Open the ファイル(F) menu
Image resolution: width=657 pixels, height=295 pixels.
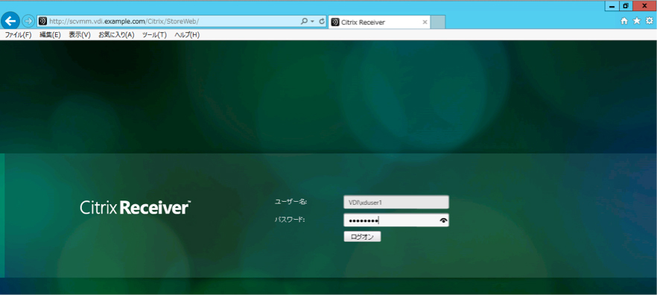(x=18, y=35)
